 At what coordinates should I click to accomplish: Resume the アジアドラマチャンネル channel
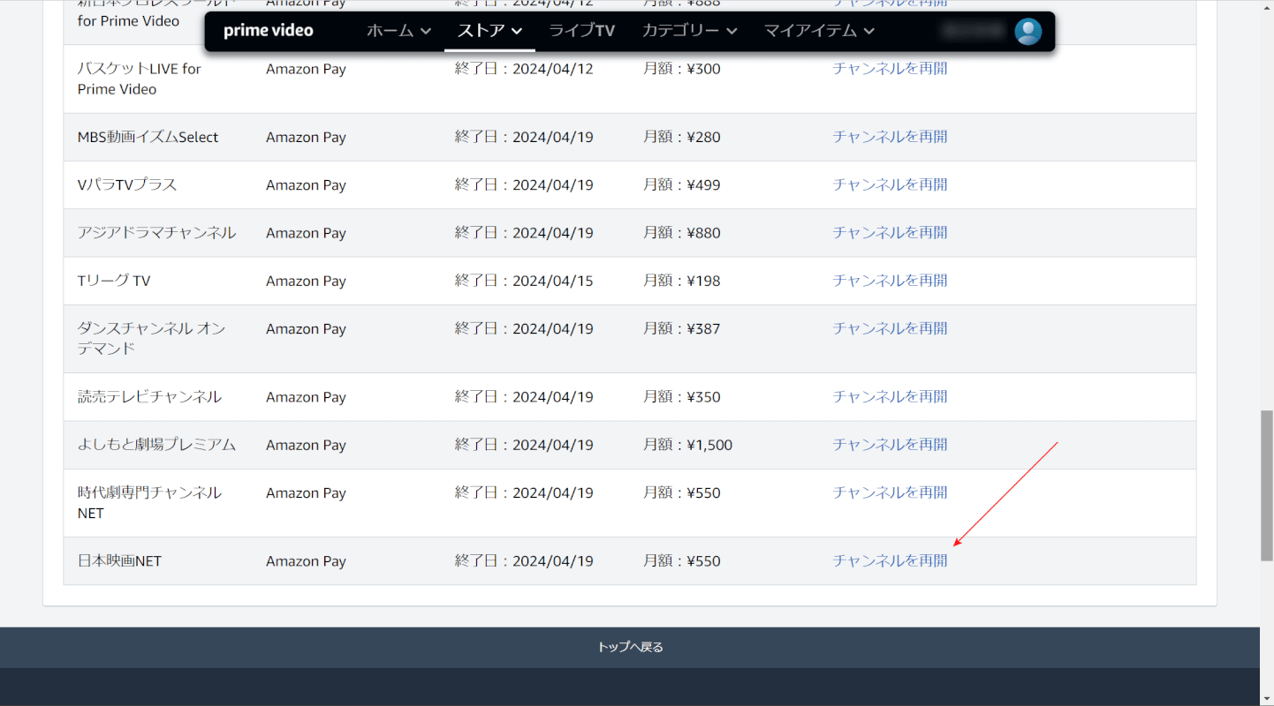[x=890, y=232]
